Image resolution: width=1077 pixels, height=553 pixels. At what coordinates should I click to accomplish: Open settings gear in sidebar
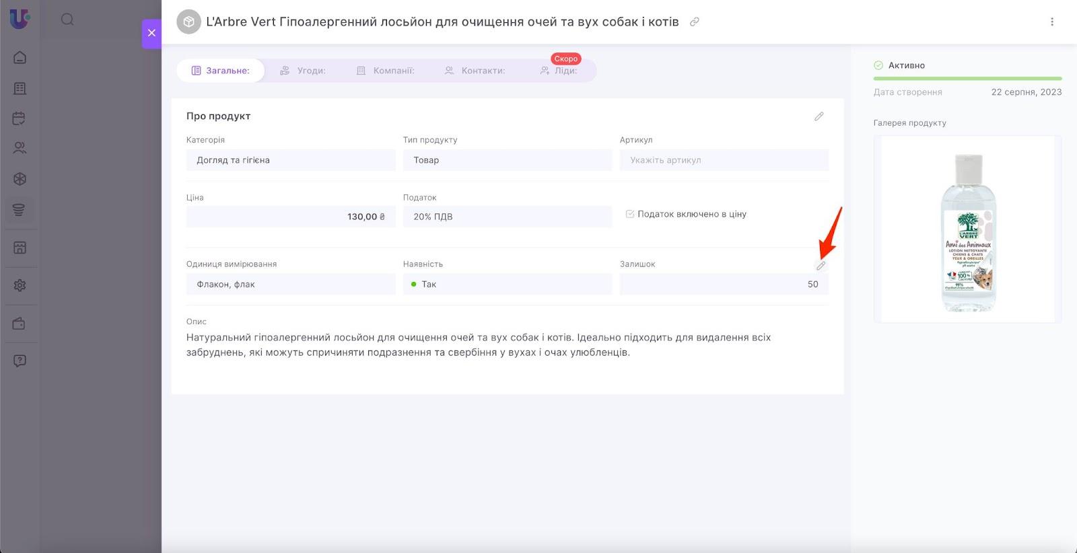pos(20,285)
